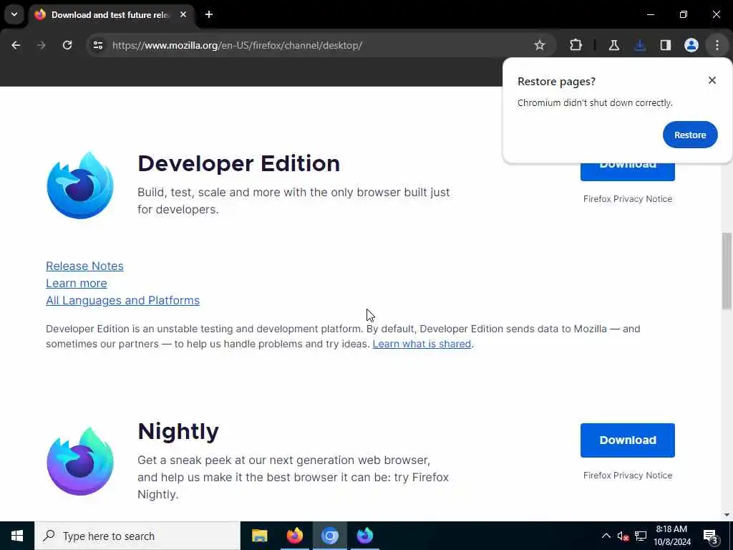Select the Download and test future releases tab

click(111, 14)
